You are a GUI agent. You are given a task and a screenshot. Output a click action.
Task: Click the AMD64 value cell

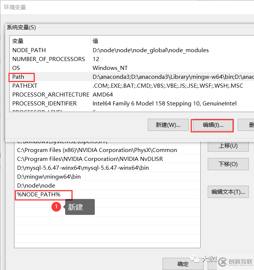[103, 95]
